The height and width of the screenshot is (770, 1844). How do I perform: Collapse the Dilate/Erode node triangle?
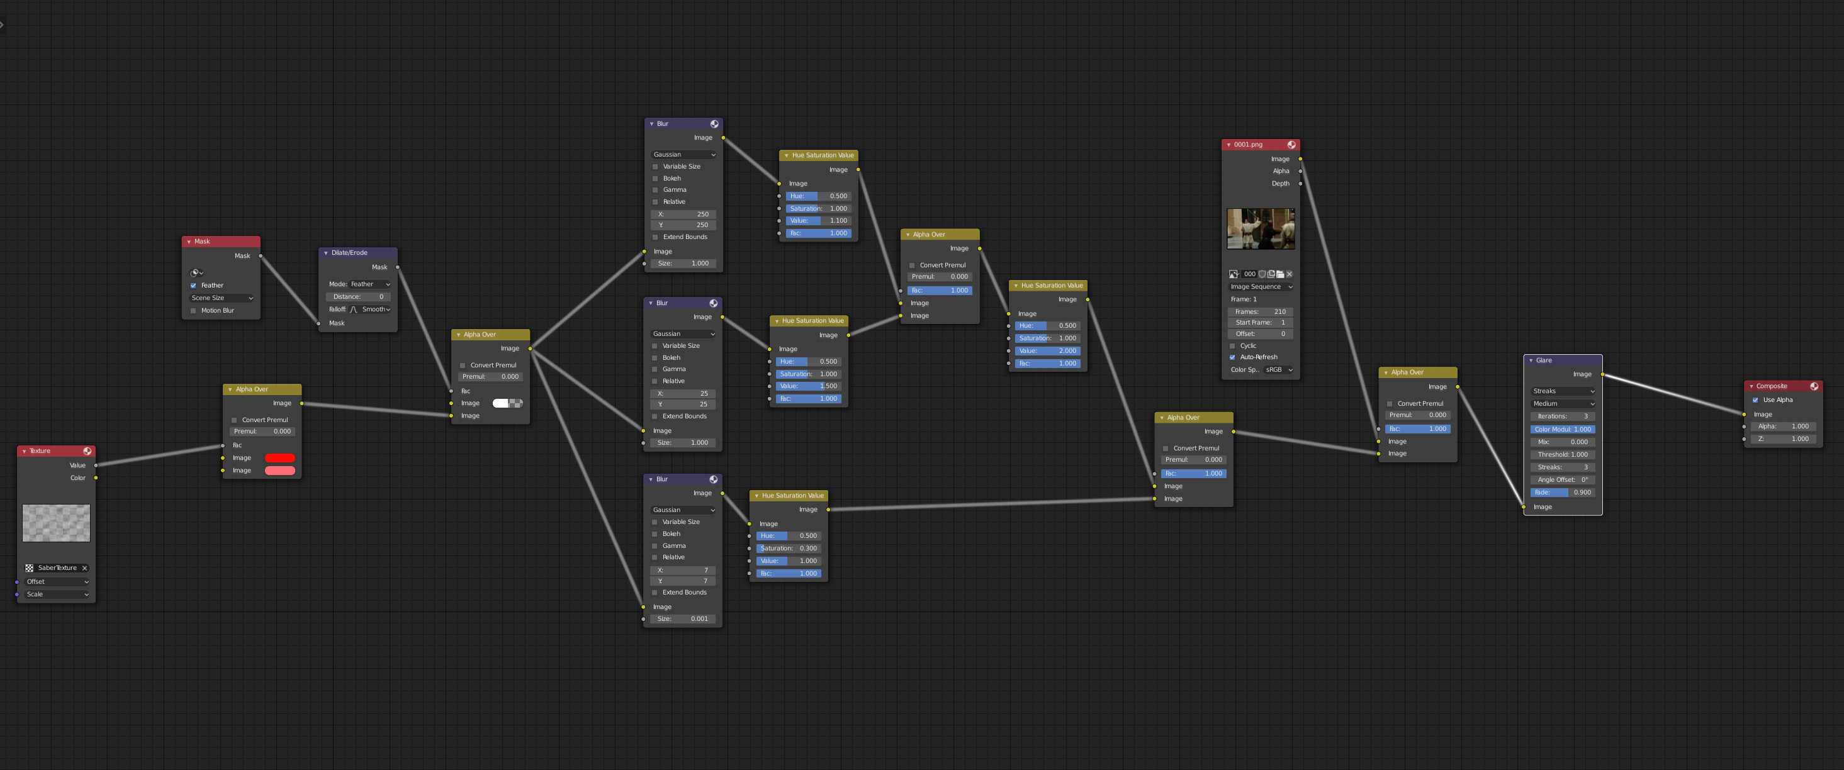click(326, 253)
